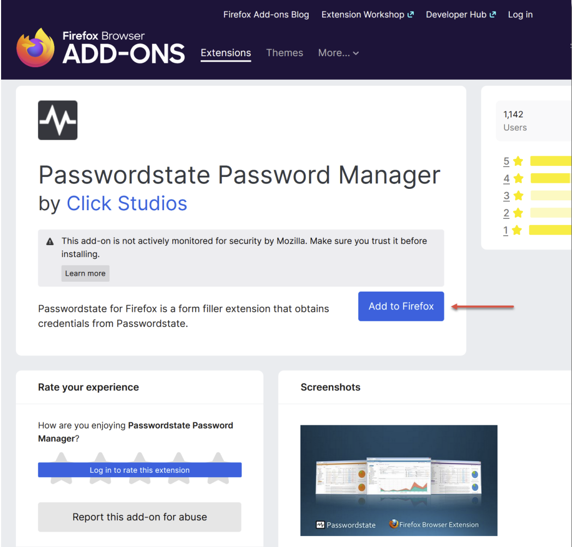Screen dimensions: 572x547
Task: Click the Learn more button
Action: 86,273
